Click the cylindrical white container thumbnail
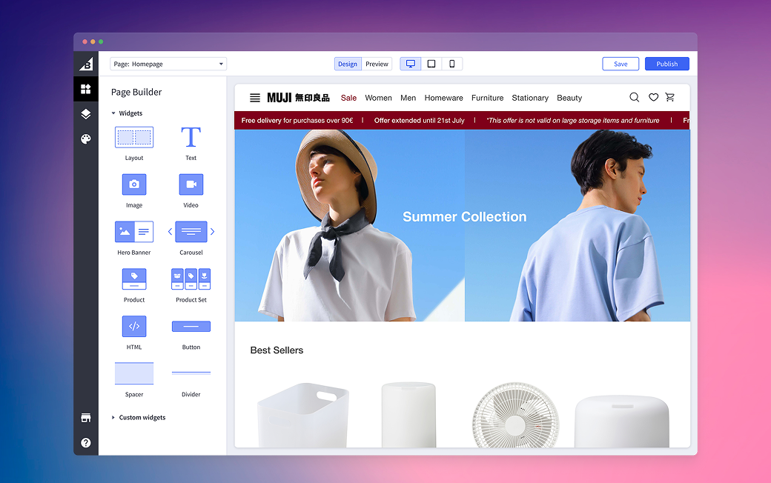Viewport: 771px width, 483px height. pyautogui.click(x=408, y=415)
